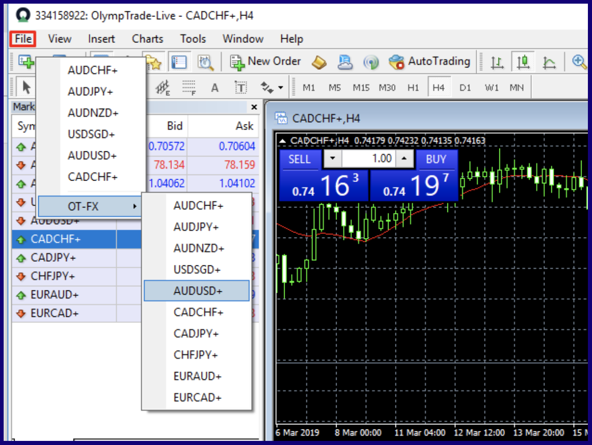Screen dimensions: 592x445
Task: Click the BUY button on chart
Action: [436, 159]
